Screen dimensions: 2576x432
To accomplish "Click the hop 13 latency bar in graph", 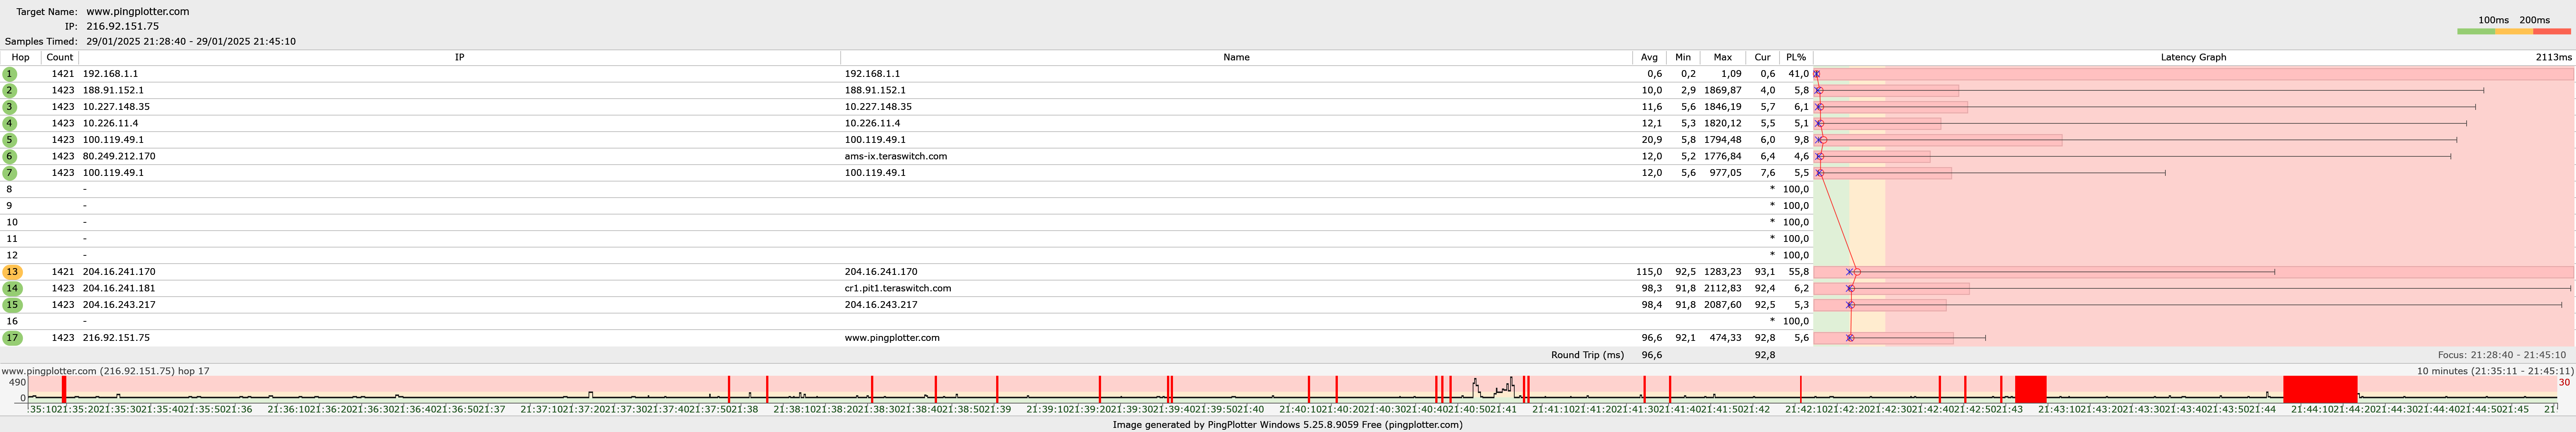I will pos(2193,272).
